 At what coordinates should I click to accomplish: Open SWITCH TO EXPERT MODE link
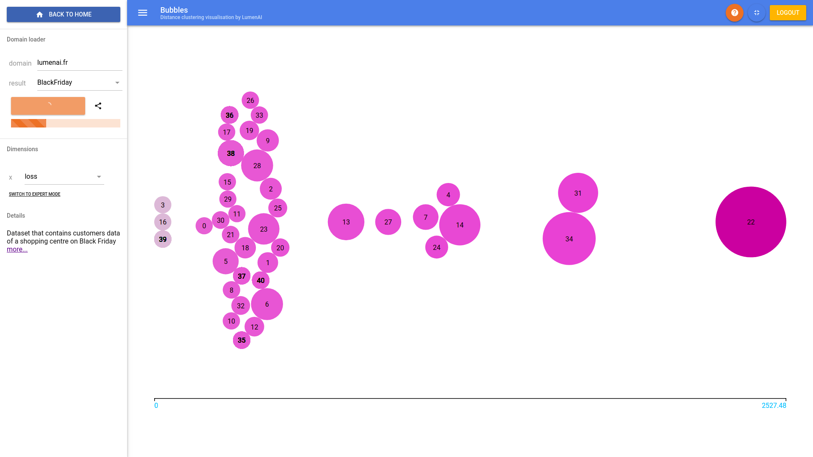35,194
